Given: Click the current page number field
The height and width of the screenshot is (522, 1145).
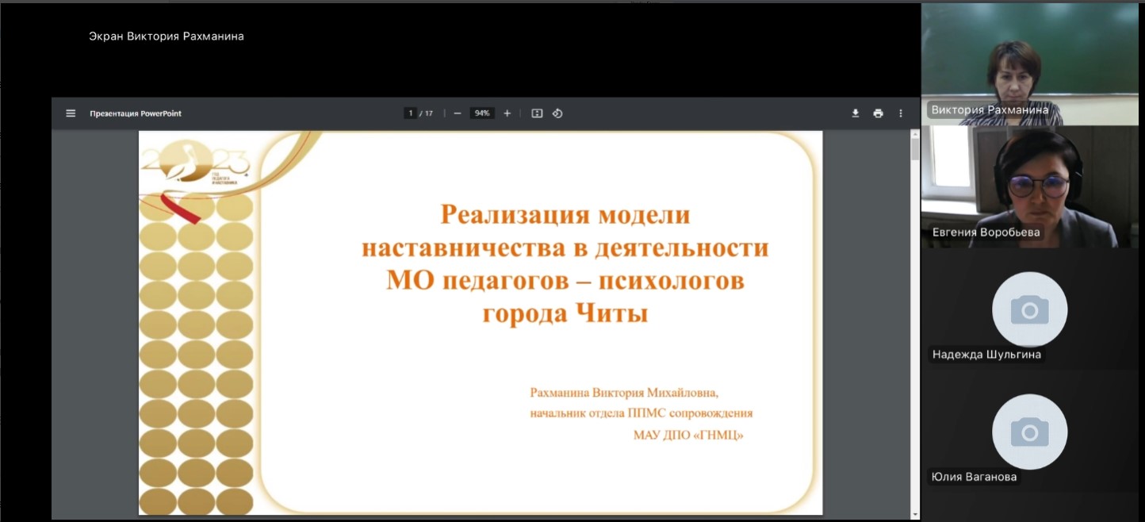Looking at the screenshot, I should pyautogui.click(x=410, y=113).
